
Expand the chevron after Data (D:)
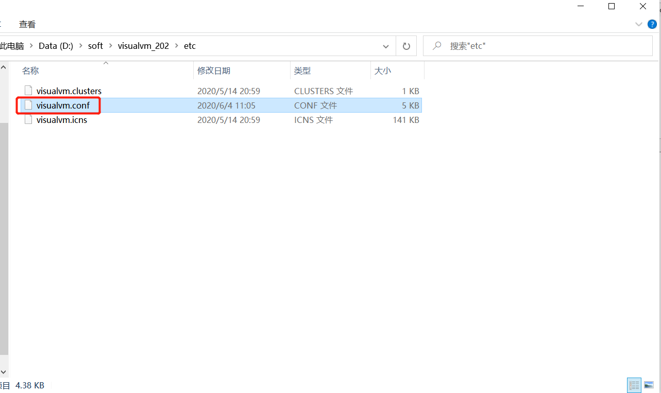(x=80, y=46)
